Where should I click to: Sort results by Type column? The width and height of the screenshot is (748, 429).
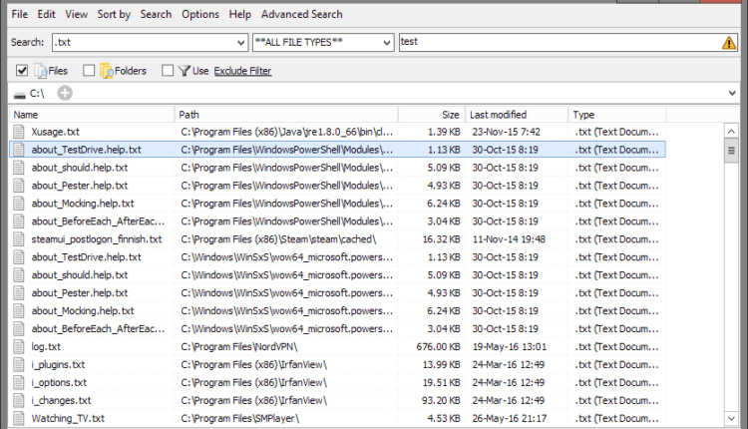tap(617, 115)
